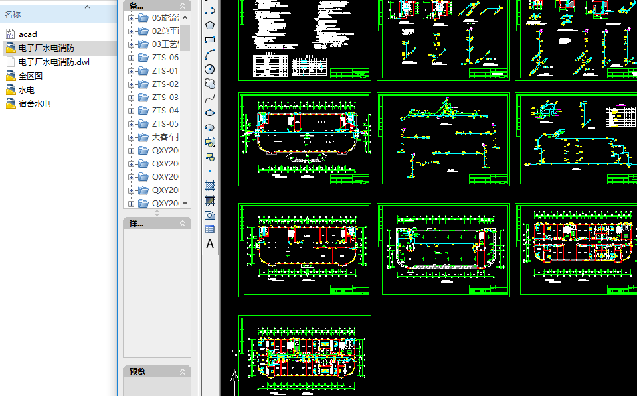Expand the ZTS-02 tree node
This screenshot has height=396, width=637.
[x=131, y=84]
